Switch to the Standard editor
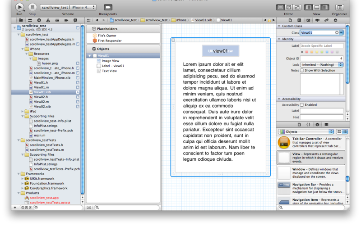Image resolution: width=361 pixels, height=226 pixels. [x=280, y=7]
